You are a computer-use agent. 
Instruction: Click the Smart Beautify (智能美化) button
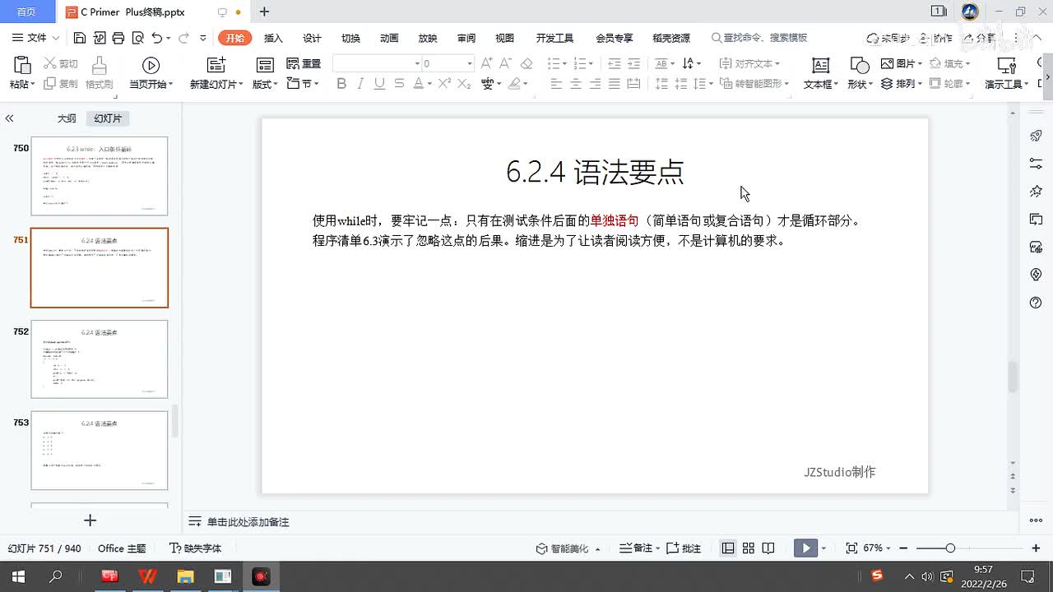(568, 548)
